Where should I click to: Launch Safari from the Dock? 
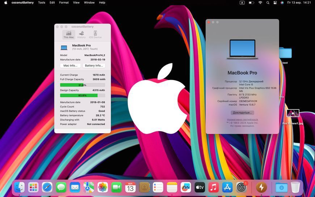(x=47, y=187)
